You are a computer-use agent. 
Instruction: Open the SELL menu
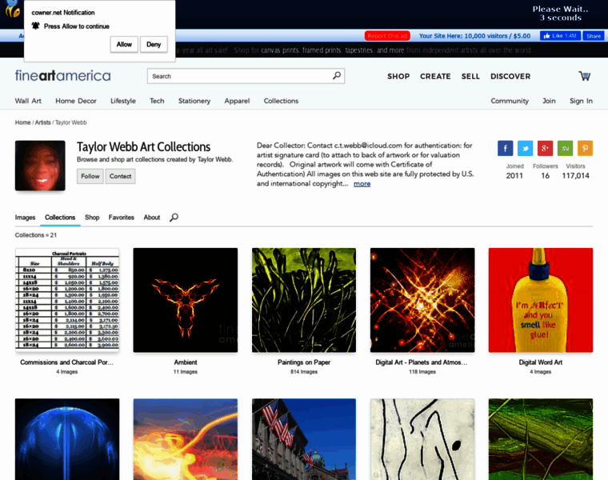tap(470, 76)
